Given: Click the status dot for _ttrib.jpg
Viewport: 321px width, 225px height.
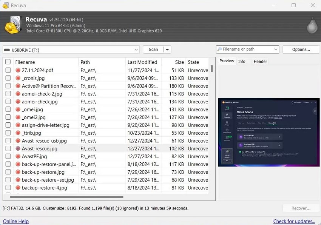Looking at the screenshot, I should [18, 133].
